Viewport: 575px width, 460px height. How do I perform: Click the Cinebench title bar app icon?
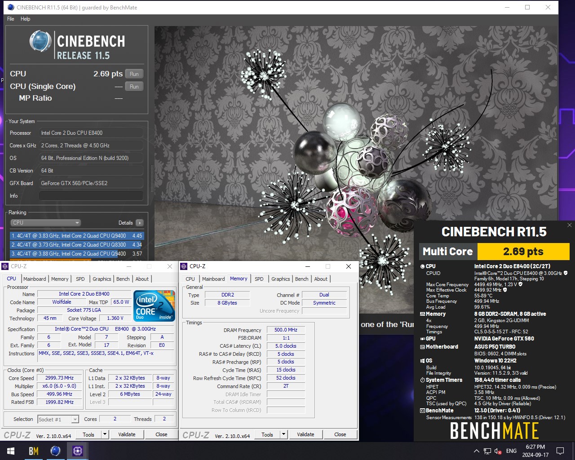[x=11, y=7]
